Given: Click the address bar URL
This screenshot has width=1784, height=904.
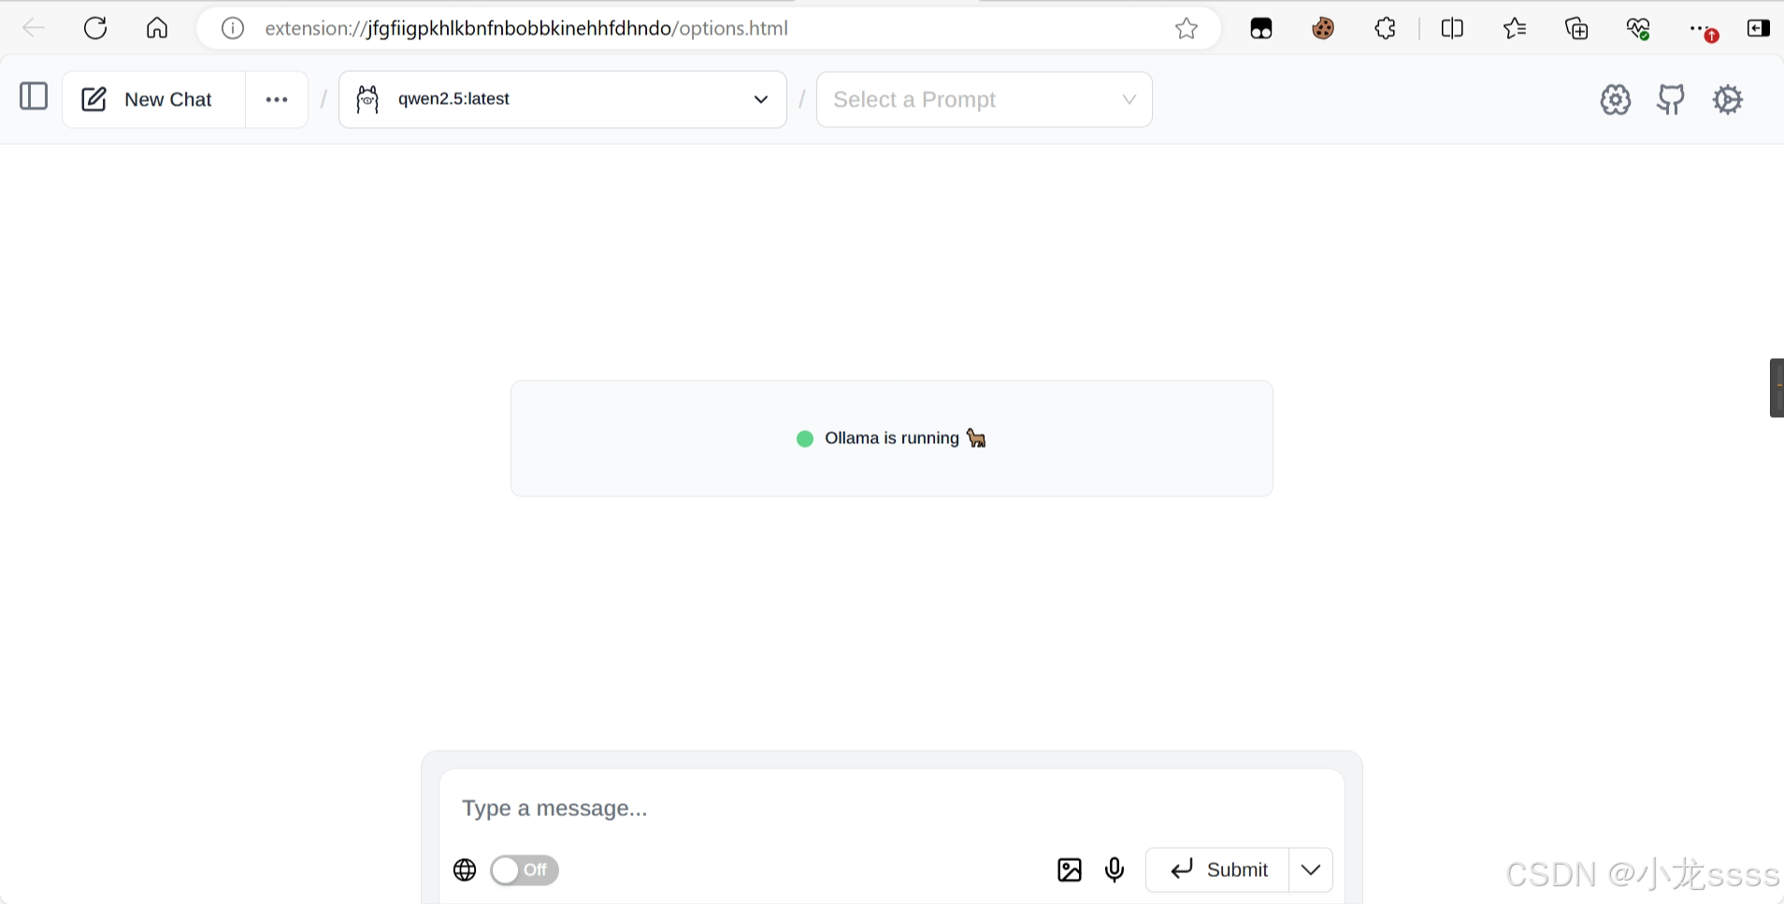Looking at the screenshot, I should coord(526,29).
